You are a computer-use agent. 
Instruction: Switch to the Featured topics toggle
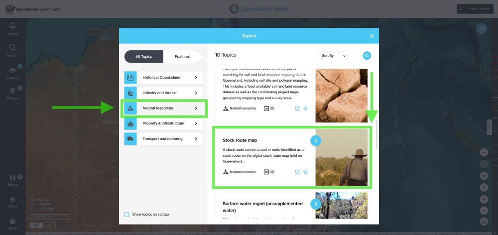pyautogui.click(x=182, y=57)
